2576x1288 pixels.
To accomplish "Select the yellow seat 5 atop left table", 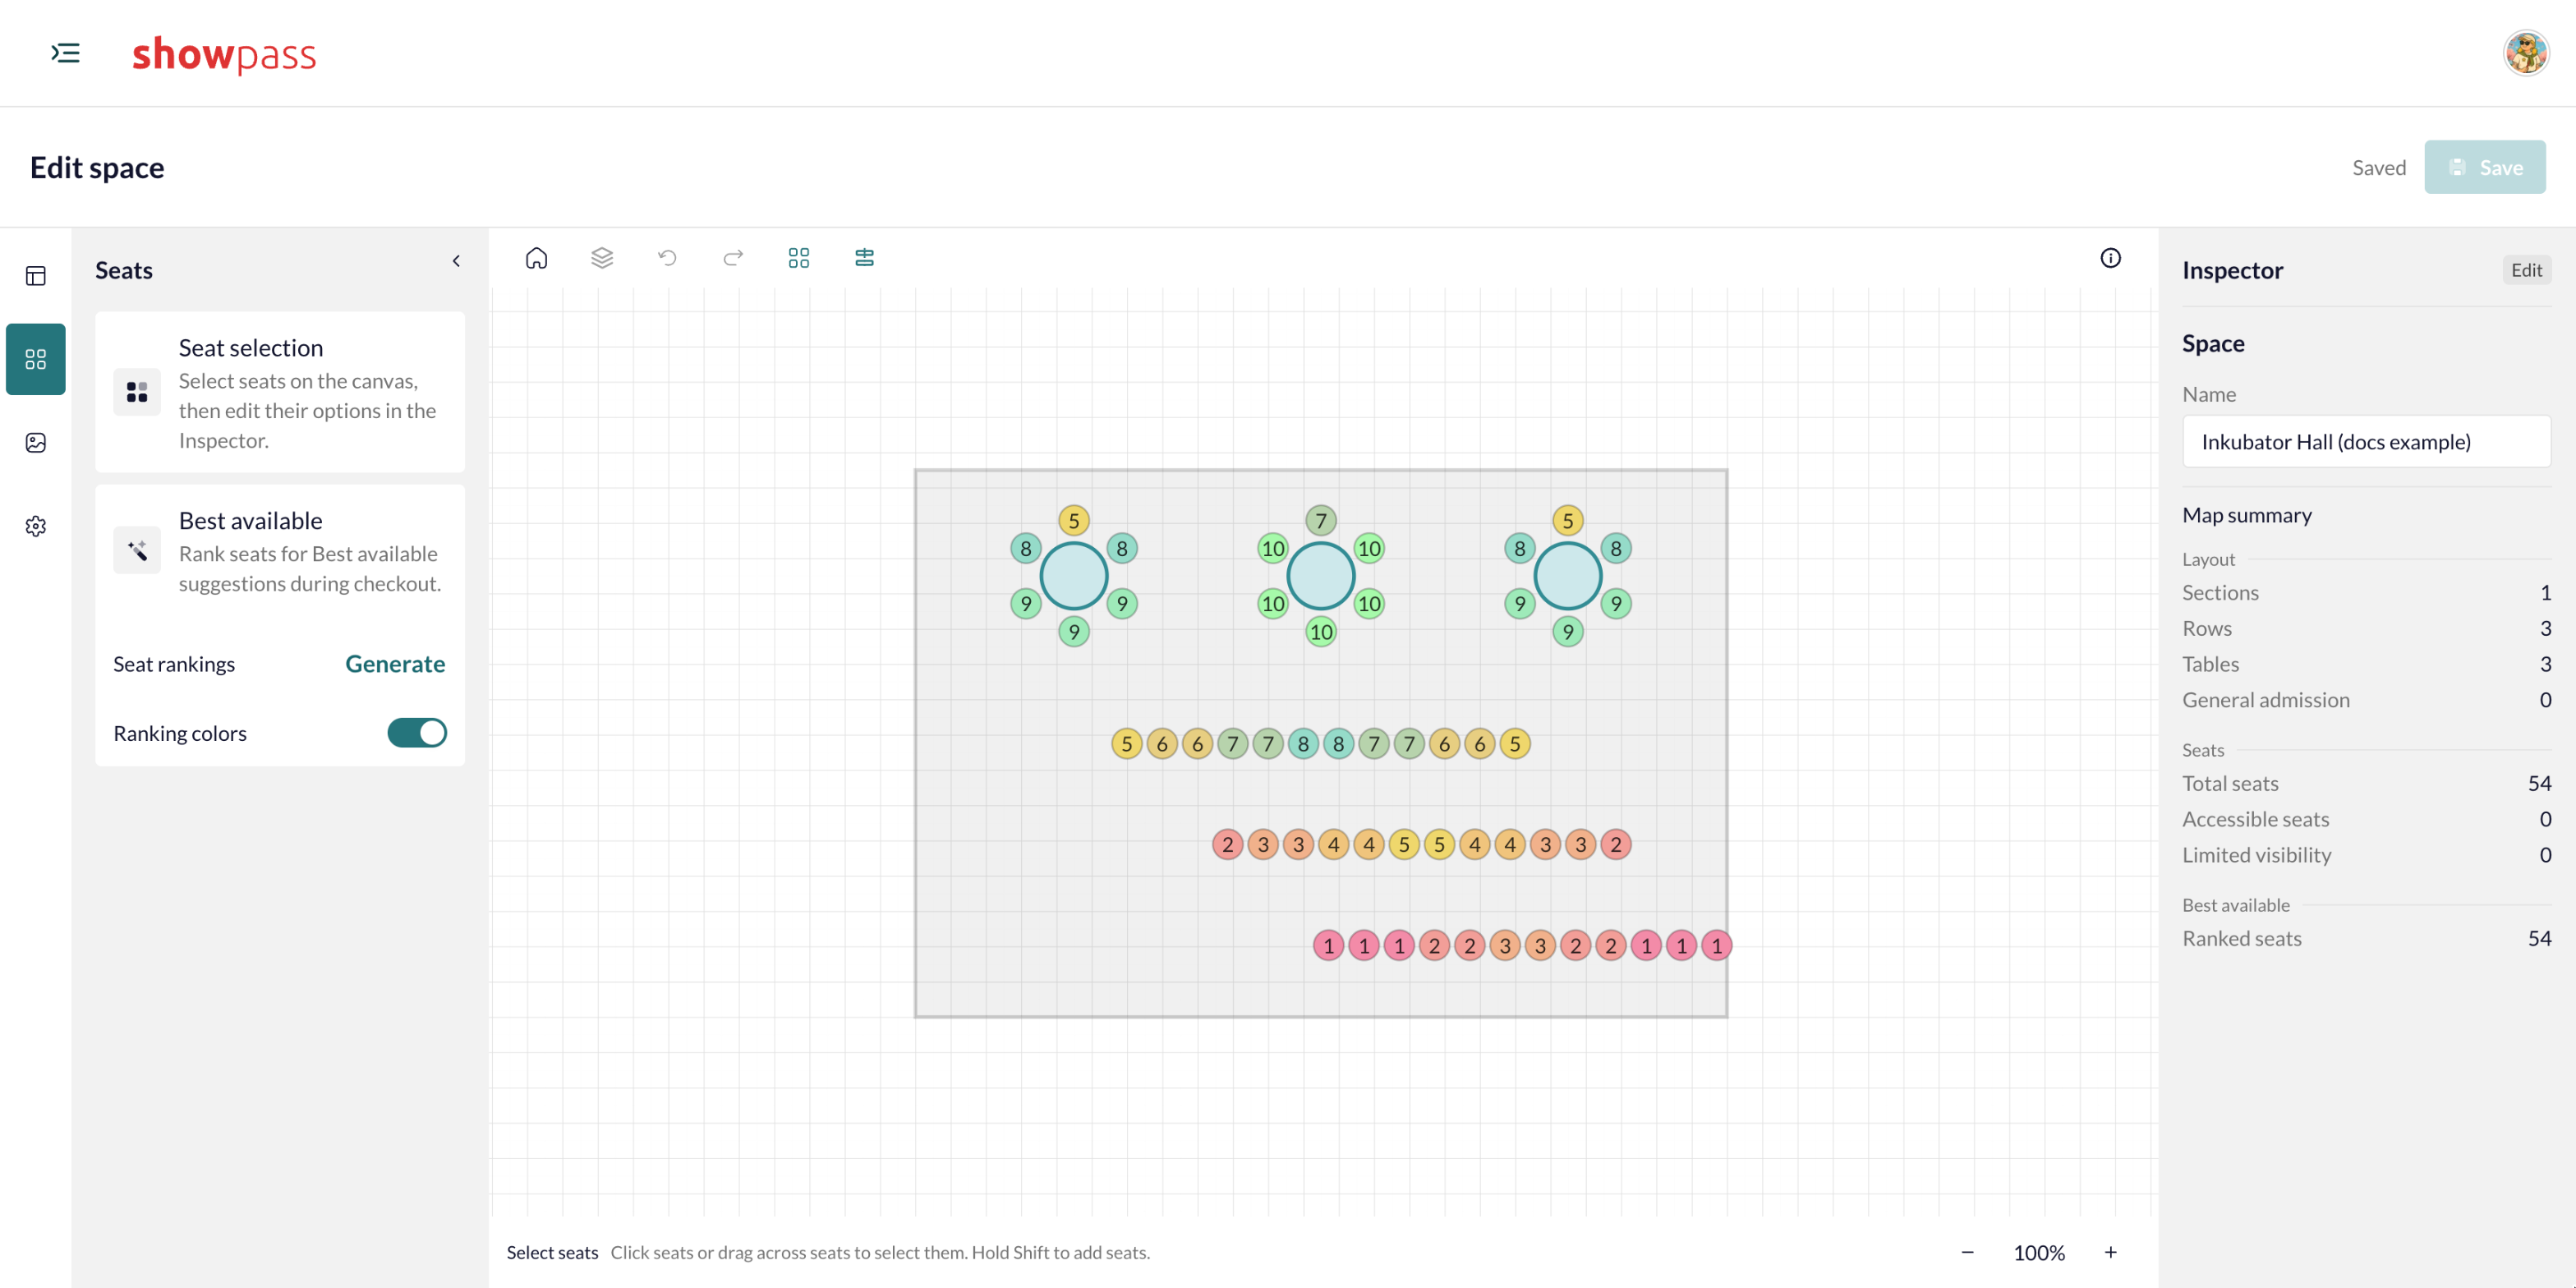I will (x=1073, y=520).
